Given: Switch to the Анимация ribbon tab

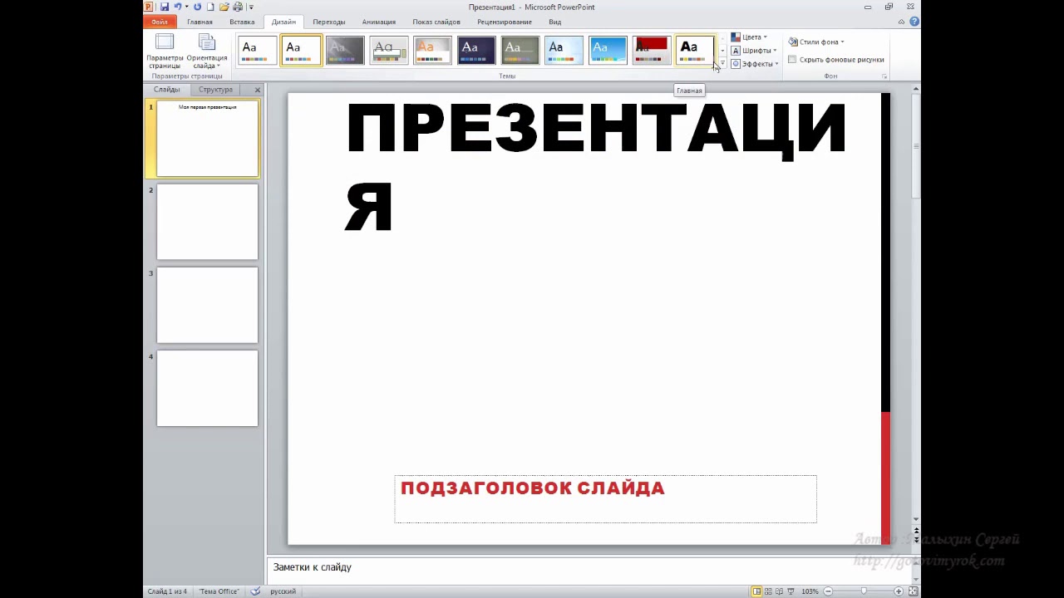Looking at the screenshot, I should [x=379, y=22].
